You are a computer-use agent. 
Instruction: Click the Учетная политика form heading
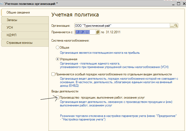(x=75, y=15)
